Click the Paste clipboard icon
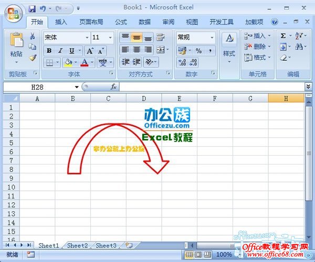Screen dimensions: 315x262 tap(16, 40)
